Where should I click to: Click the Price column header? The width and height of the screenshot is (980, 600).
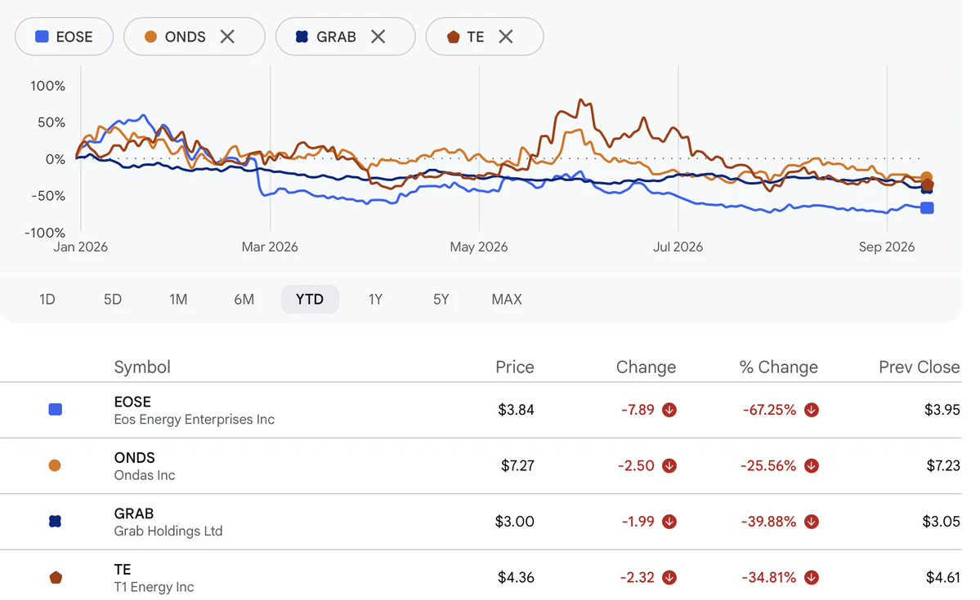click(515, 367)
